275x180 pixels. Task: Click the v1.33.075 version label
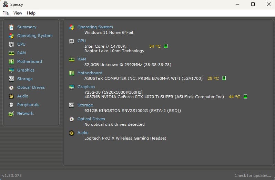tap(12, 176)
